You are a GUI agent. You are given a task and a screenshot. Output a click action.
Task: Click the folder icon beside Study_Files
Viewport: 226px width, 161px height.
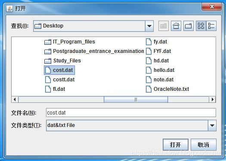click(x=48, y=61)
